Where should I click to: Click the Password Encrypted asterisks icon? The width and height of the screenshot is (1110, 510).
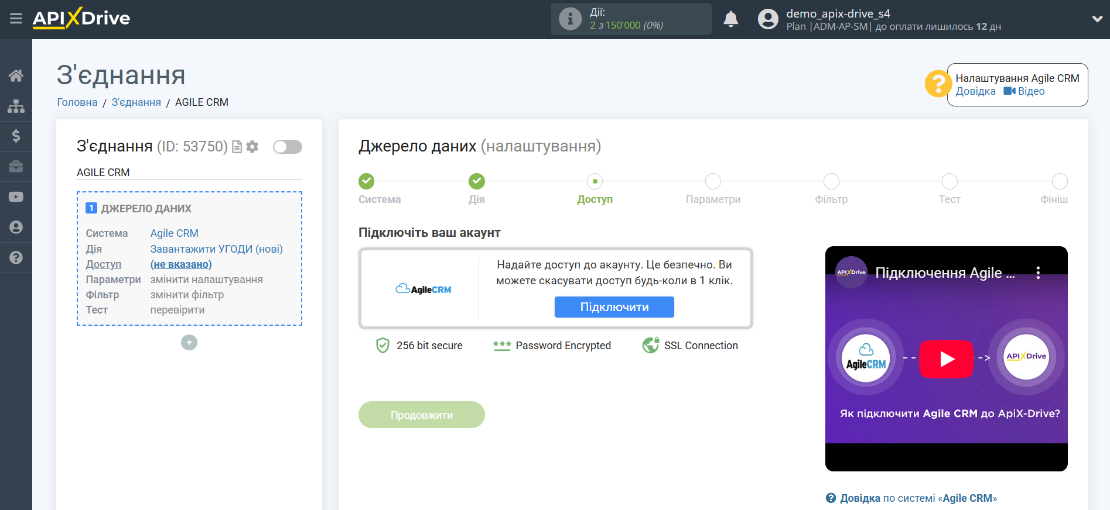(x=502, y=346)
